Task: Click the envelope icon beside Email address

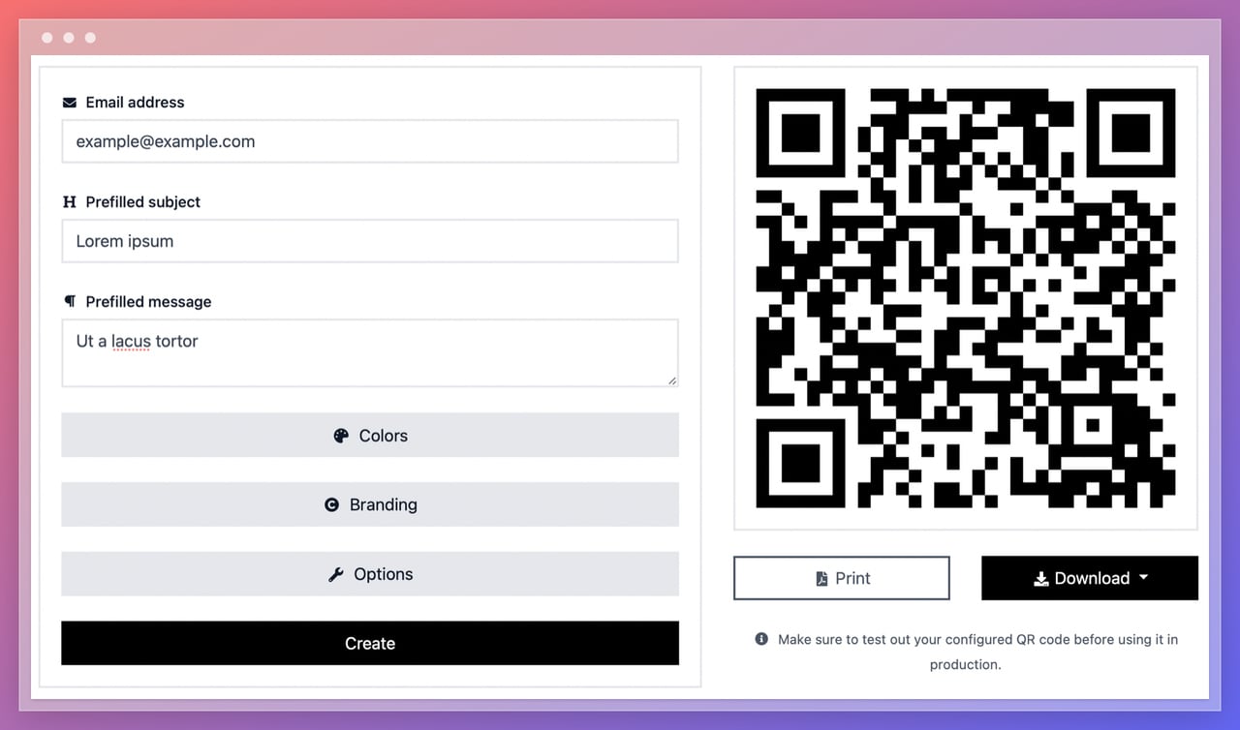Action: (69, 103)
